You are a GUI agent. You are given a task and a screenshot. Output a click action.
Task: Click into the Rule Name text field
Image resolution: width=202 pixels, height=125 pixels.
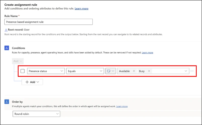(48, 22)
